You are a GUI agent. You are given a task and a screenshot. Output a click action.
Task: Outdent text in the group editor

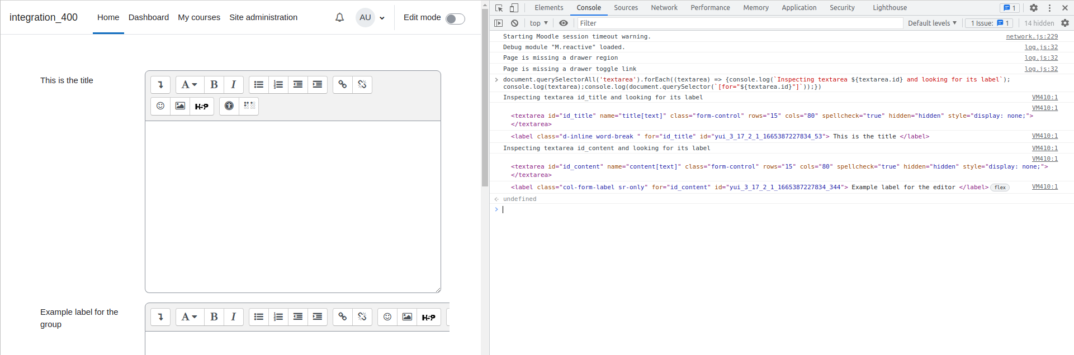tap(298, 317)
